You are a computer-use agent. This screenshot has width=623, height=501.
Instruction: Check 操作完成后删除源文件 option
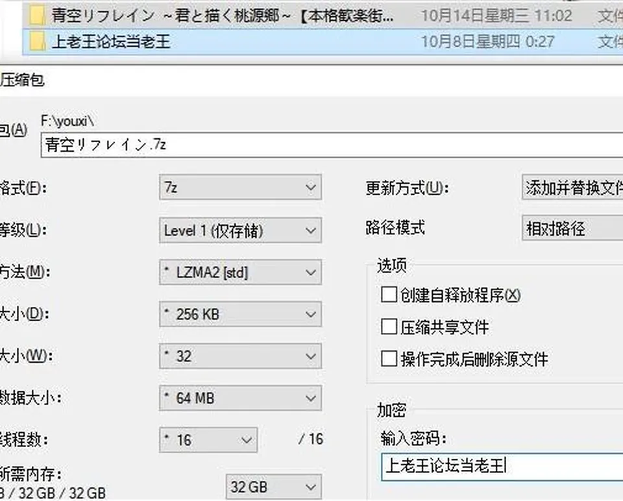[x=389, y=359]
